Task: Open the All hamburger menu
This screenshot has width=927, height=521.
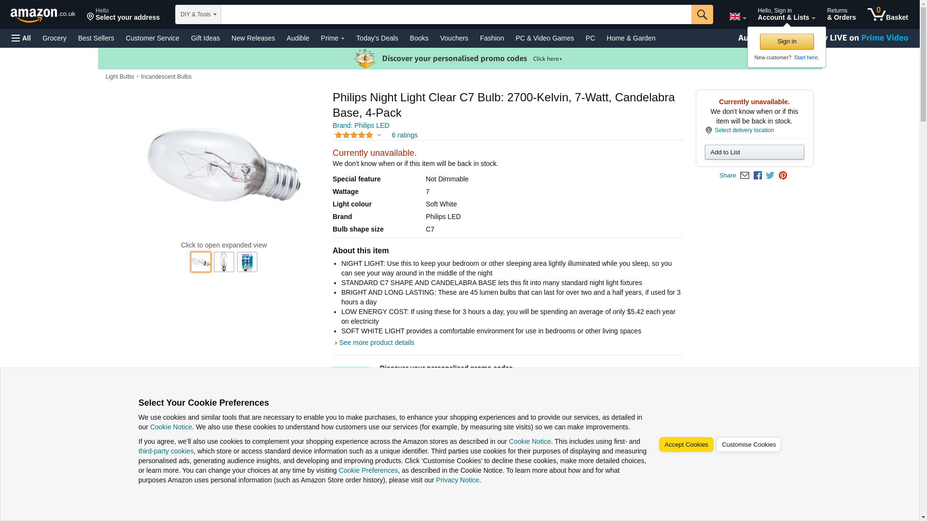Action: coord(21,38)
